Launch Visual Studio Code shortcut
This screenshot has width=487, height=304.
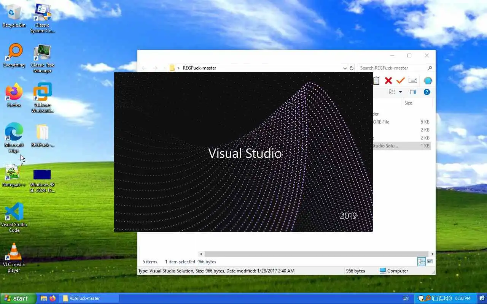pyautogui.click(x=14, y=217)
